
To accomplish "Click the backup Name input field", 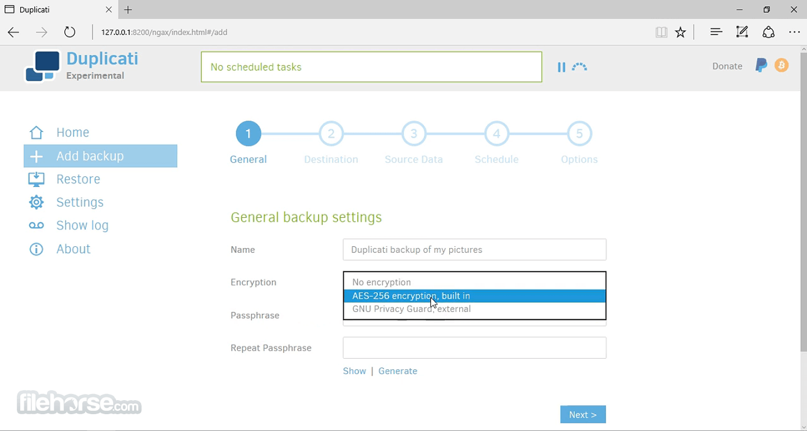I will 474,250.
